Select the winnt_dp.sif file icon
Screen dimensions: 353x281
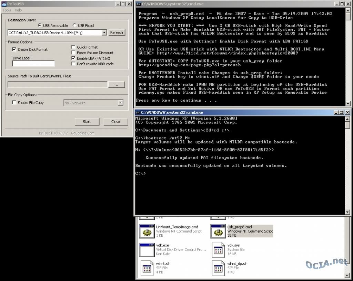pos(218,268)
